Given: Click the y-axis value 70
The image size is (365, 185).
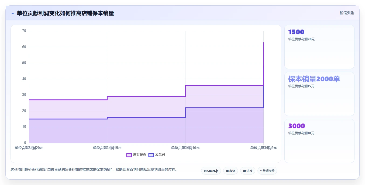Looking at the screenshot, I should pos(24,31).
